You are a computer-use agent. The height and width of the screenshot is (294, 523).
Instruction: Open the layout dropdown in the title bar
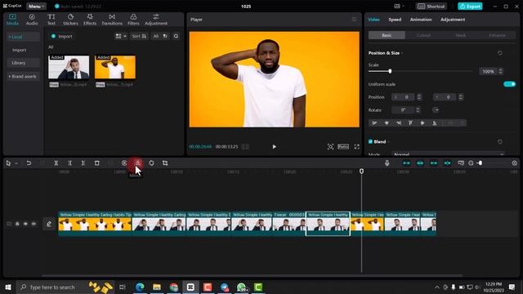click(x=399, y=6)
